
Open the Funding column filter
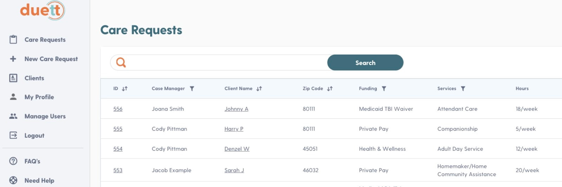384,89
